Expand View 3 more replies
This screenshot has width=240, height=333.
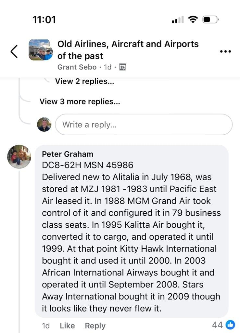(80, 101)
